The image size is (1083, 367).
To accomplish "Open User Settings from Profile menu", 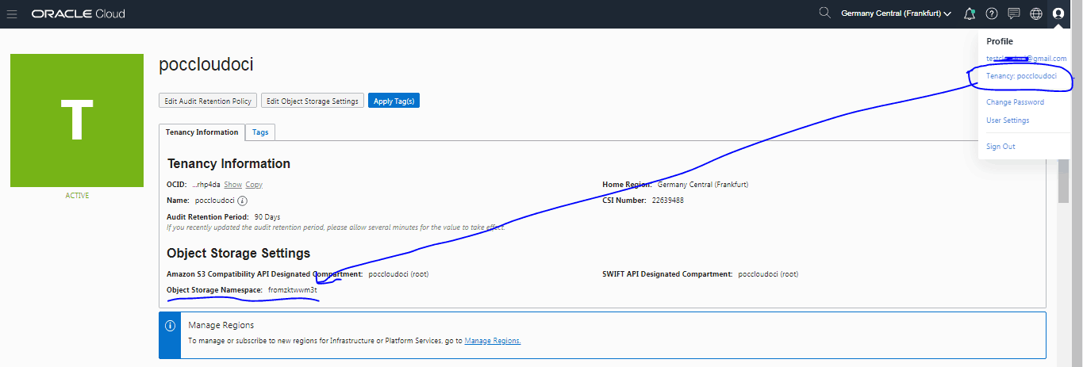I will coord(1008,120).
